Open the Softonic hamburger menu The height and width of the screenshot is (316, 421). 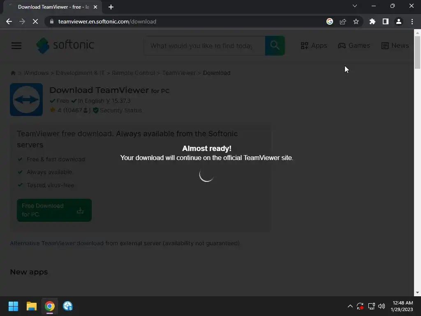(x=16, y=45)
